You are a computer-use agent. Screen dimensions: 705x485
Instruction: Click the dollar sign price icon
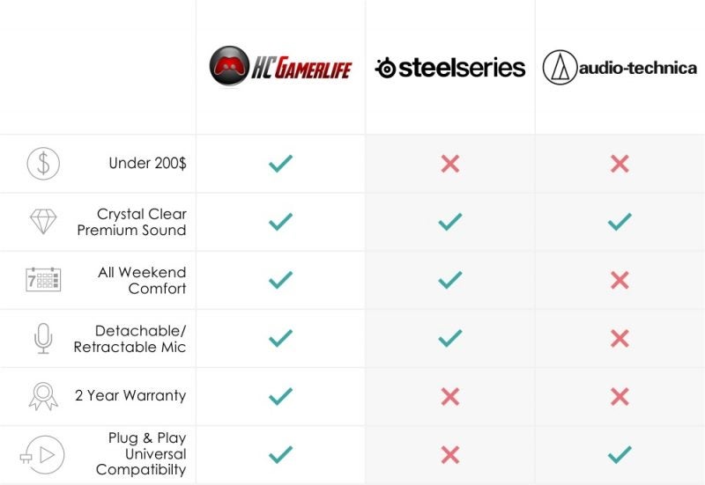pyautogui.click(x=42, y=164)
